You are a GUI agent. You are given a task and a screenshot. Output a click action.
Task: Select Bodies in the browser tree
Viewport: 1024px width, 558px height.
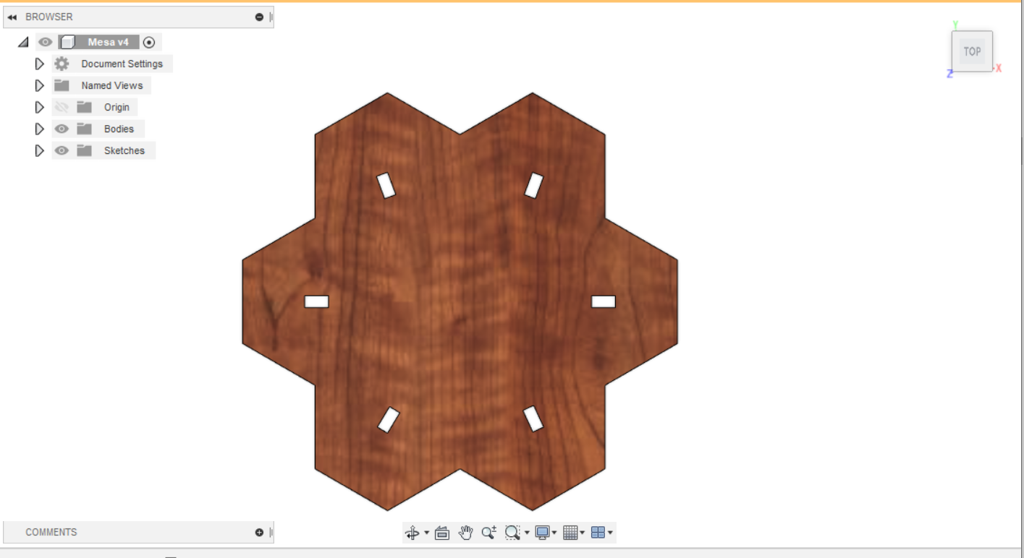coord(119,129)
